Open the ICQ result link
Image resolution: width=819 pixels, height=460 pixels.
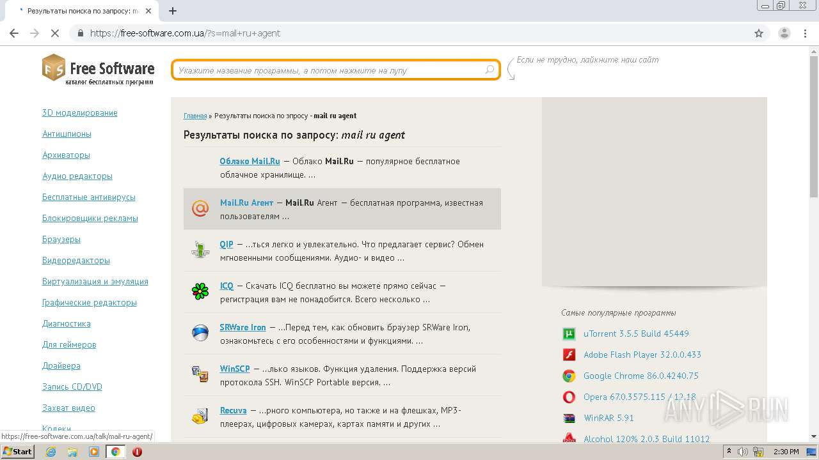point(227,286)
